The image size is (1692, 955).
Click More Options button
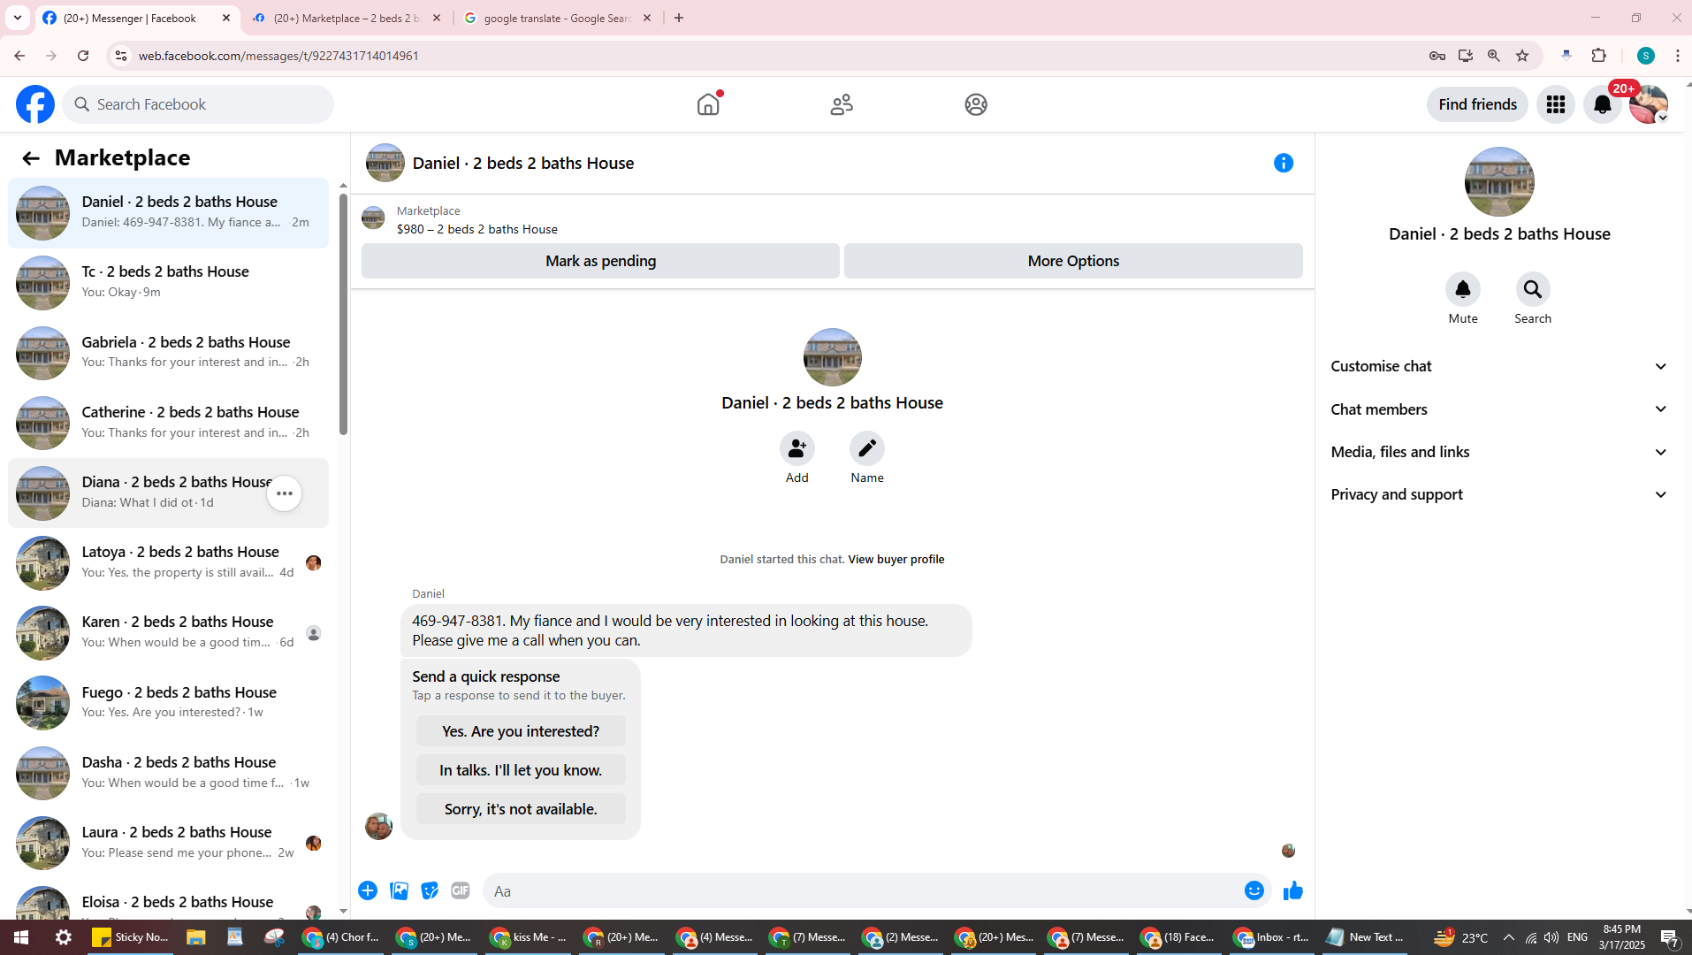click(1073, 261)
